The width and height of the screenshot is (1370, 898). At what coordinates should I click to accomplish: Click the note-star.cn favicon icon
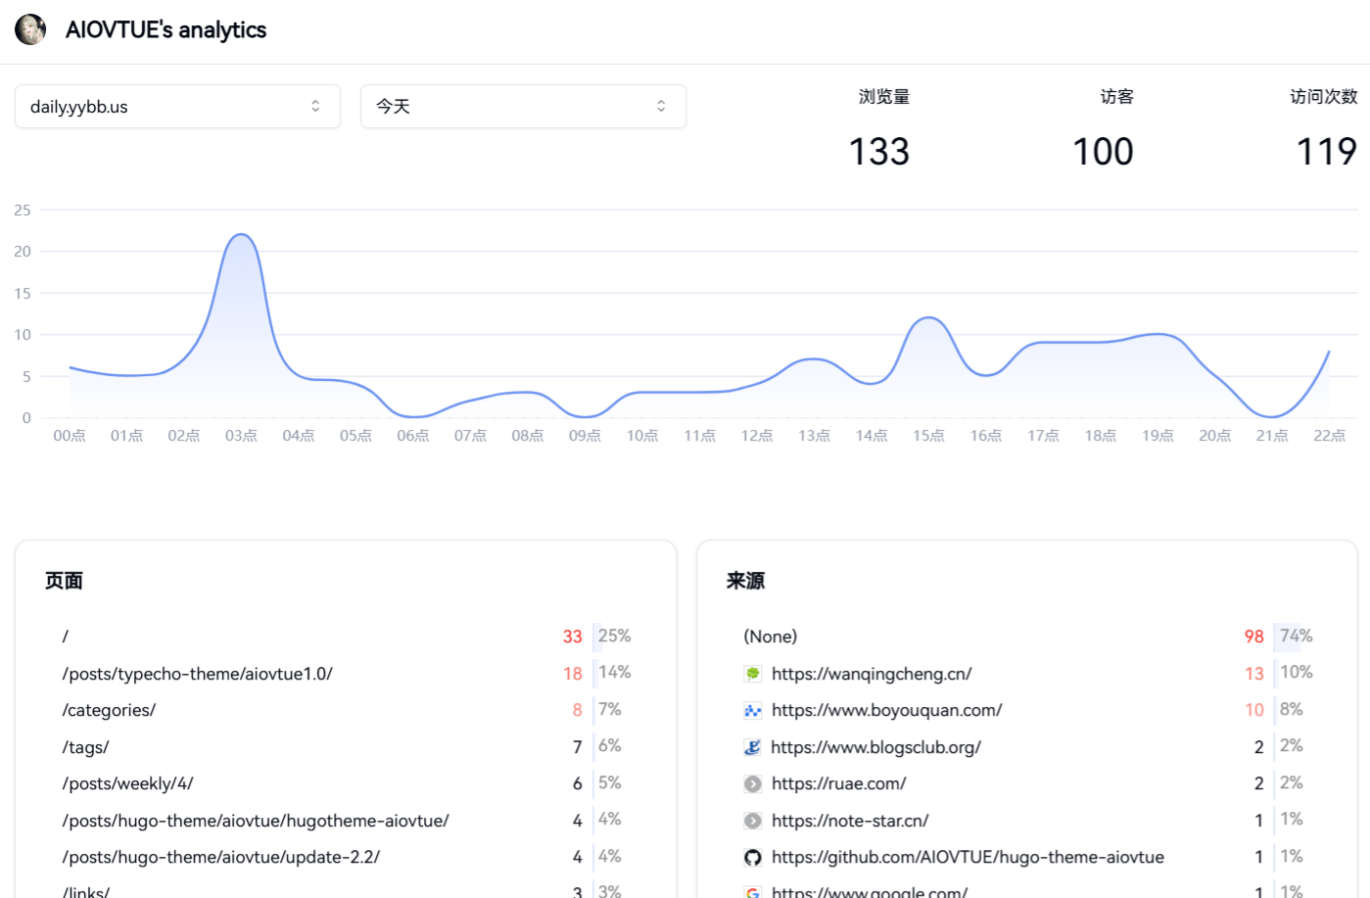pyautogui.click(x=752, y=821)
